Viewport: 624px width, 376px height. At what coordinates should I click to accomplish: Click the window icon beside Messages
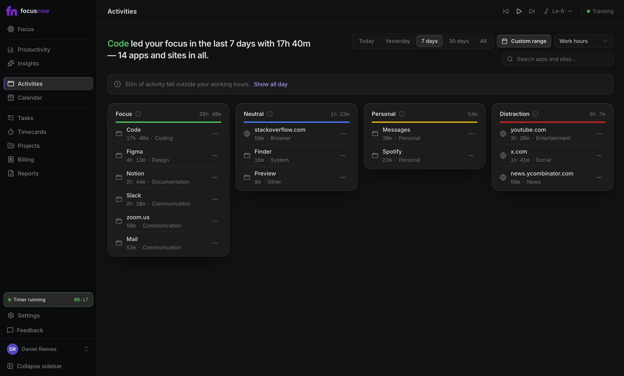click(375, 134)
